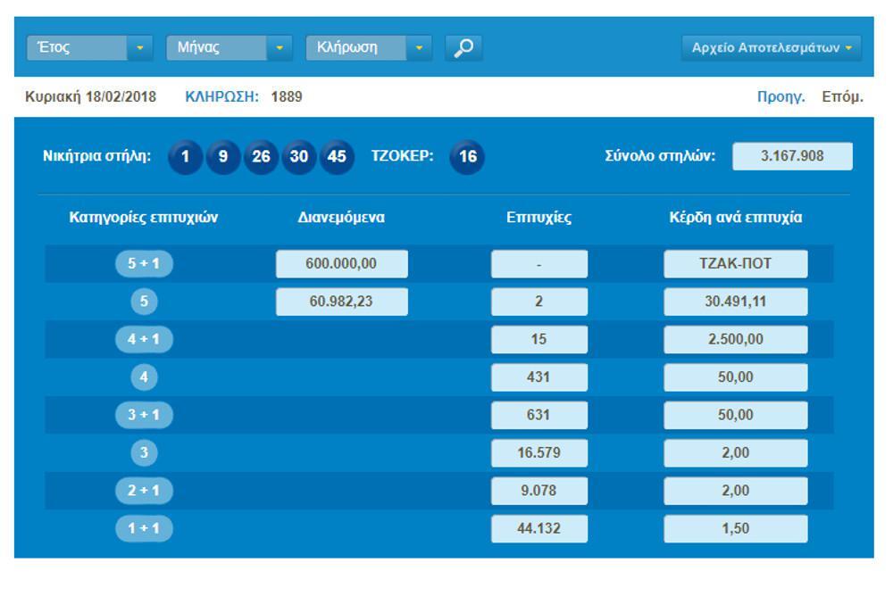
Task: Go to next draw via Επόμ.
Action: pos(842,97)
